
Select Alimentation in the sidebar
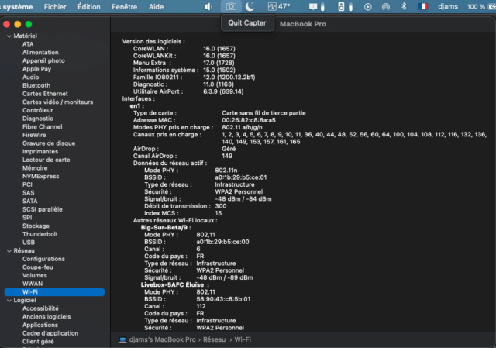point(40,53)
